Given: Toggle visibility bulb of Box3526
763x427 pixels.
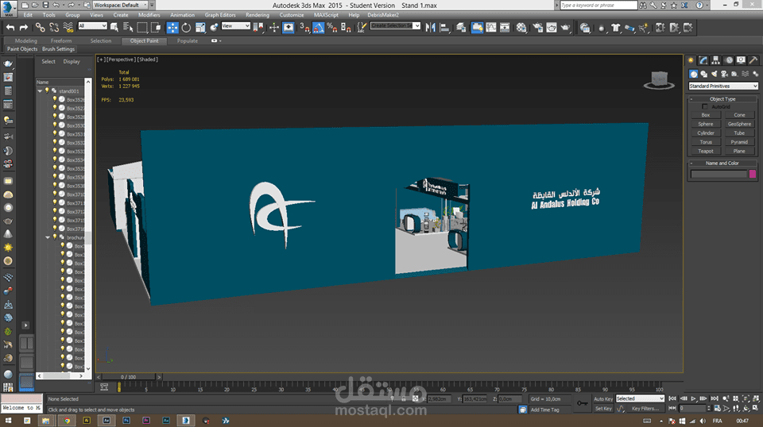Looking at the screenshot, I should tap(55, 100).
